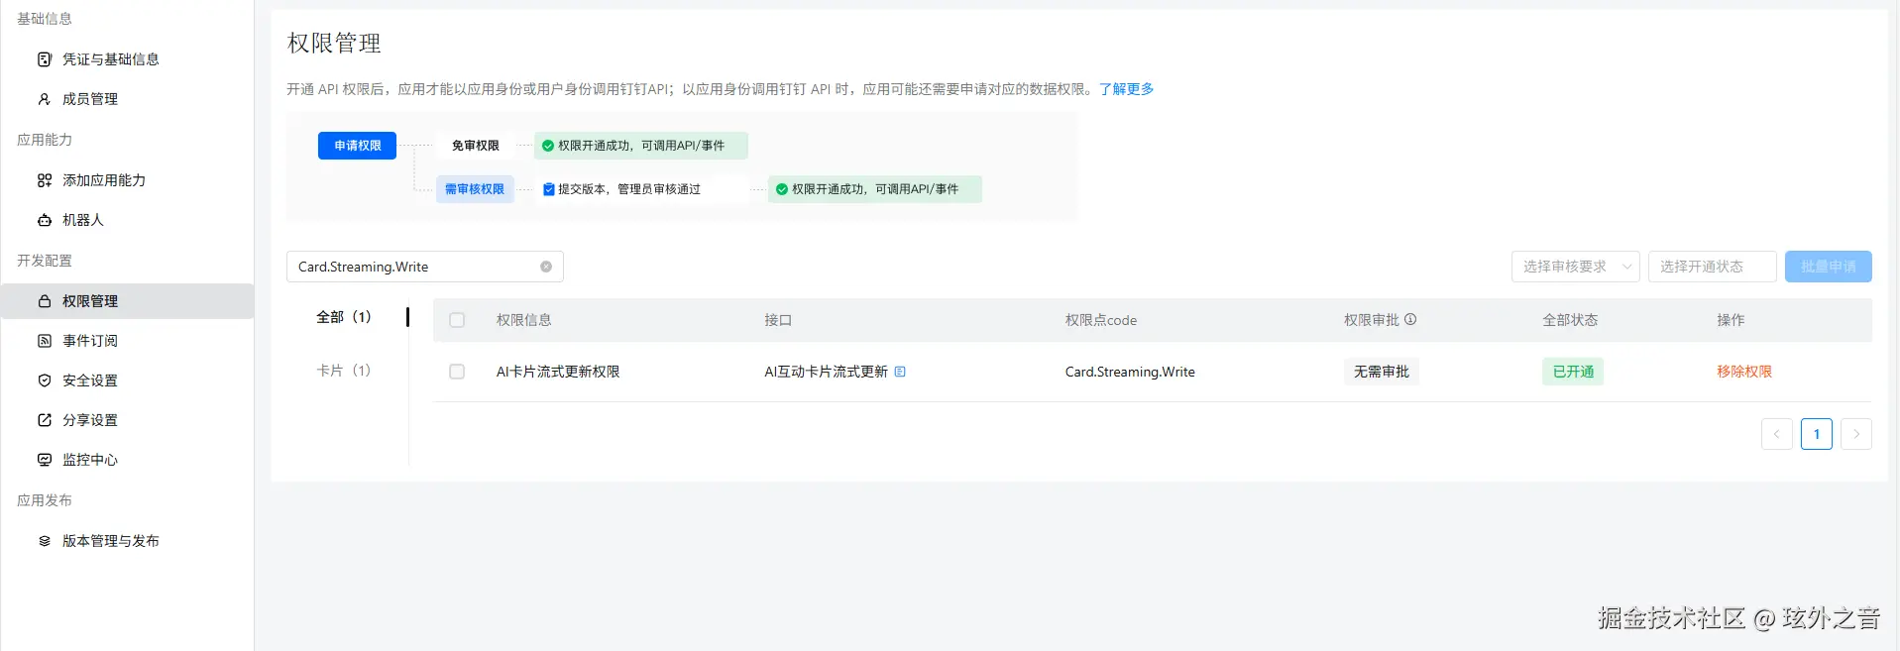Check the AI卡片流式更新权限 row checkbox

457,372
